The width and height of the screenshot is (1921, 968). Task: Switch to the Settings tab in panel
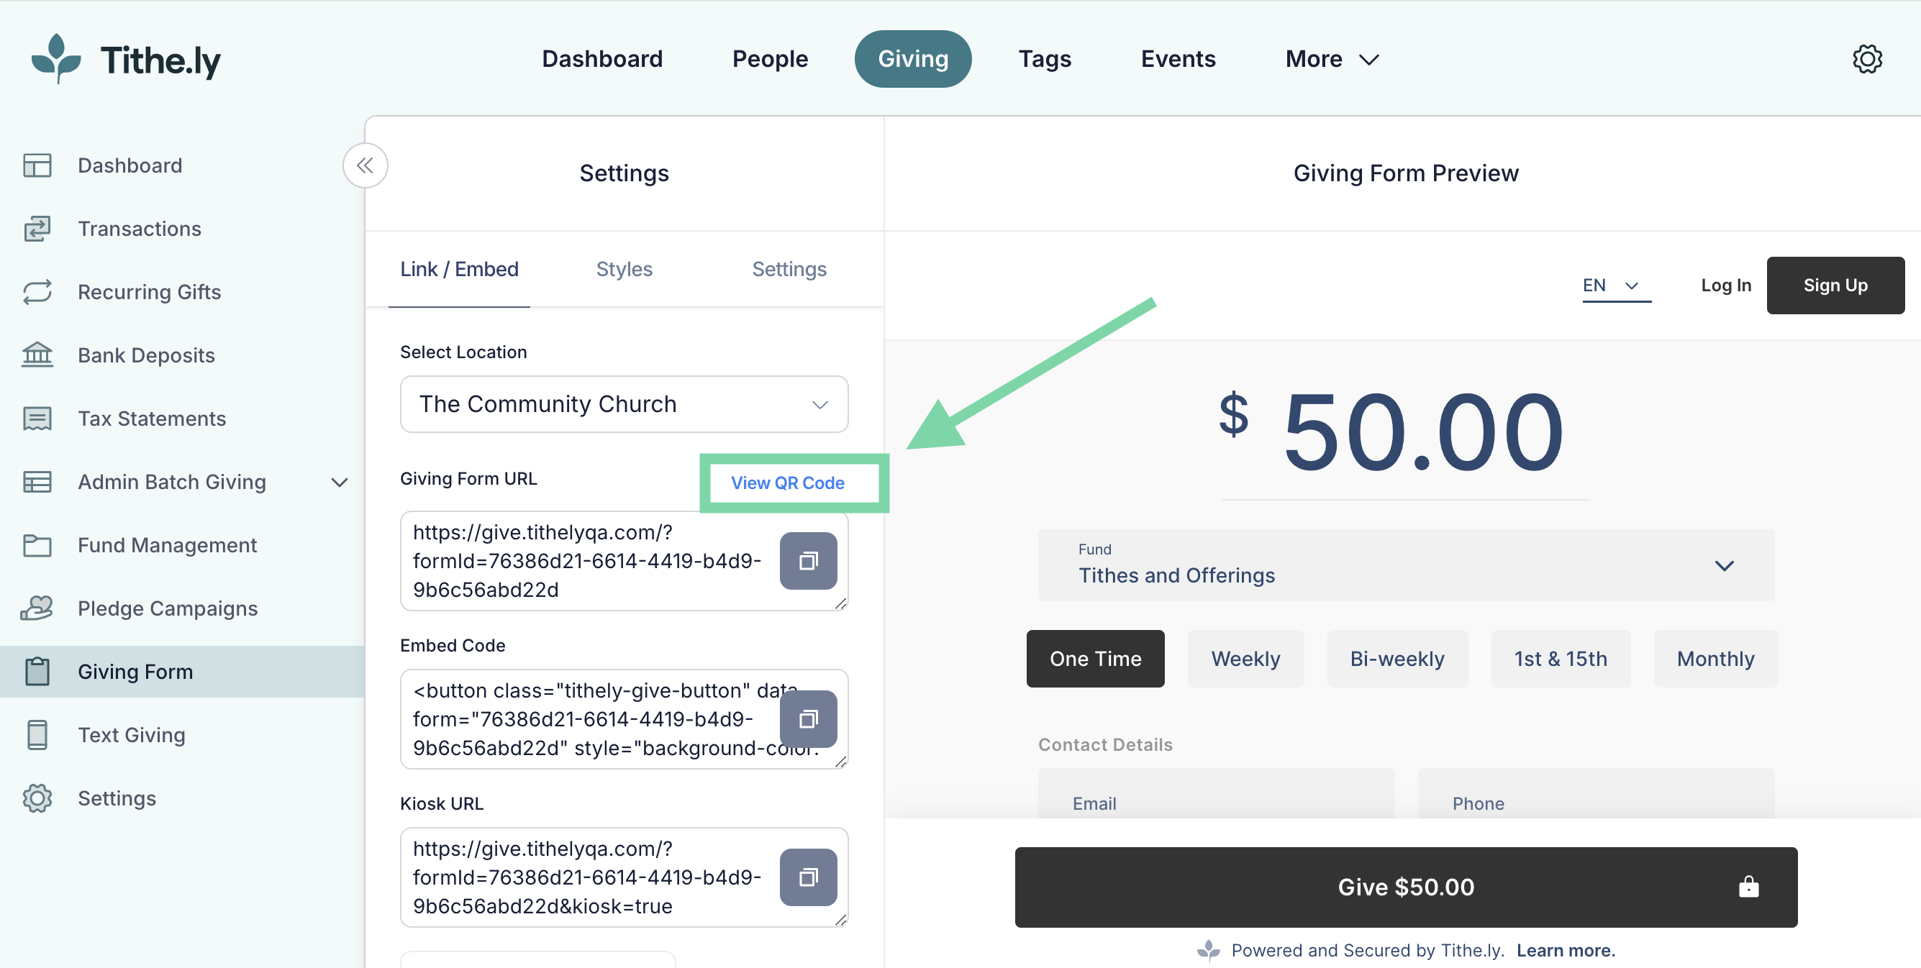tap(789, 269)
